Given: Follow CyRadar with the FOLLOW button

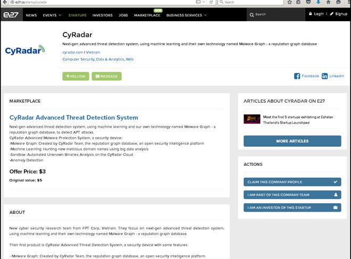Looking at the screenshot, I should [76, 76].
